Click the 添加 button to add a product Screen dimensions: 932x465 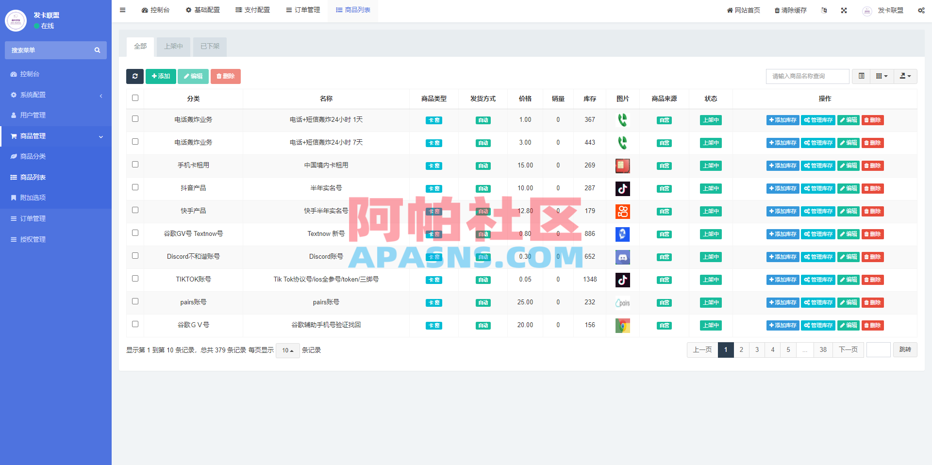pos(161,76)
